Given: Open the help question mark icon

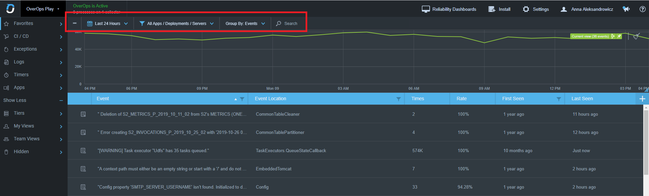Looking at the screenshot, I should 643,9.
